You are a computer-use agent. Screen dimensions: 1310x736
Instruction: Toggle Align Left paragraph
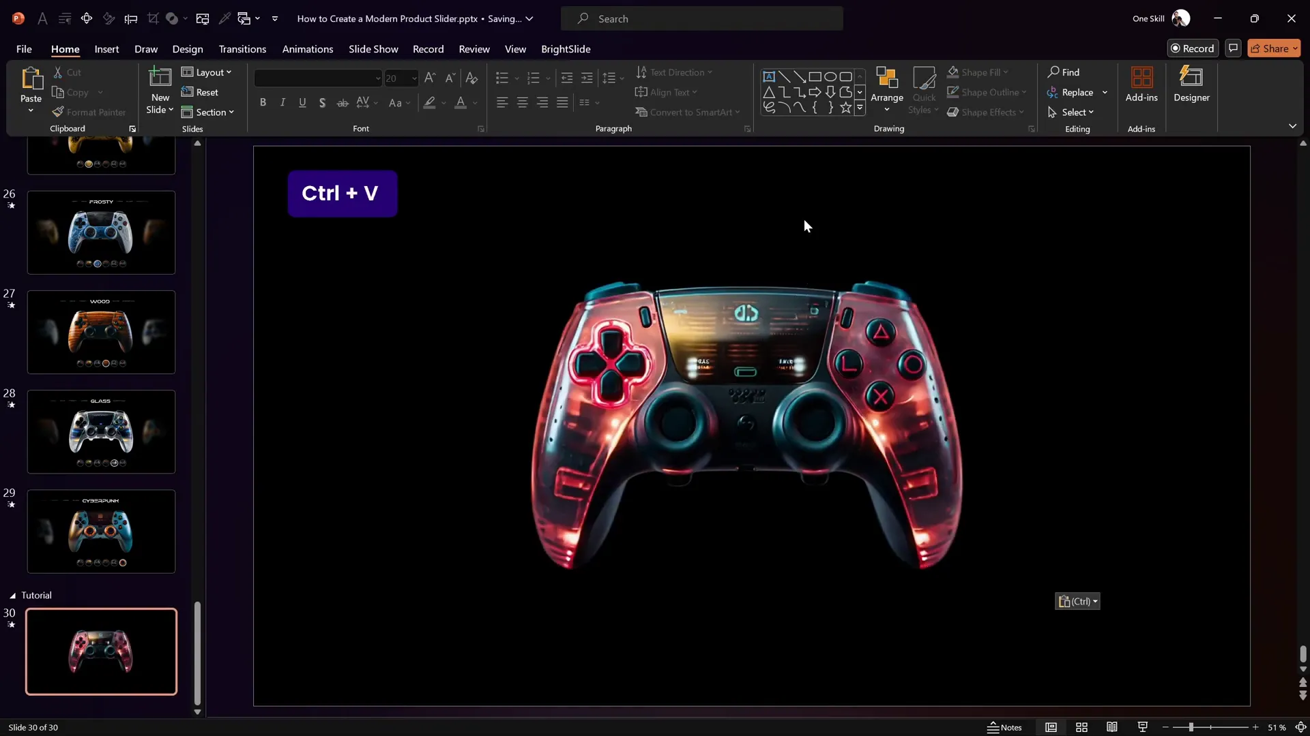tap(502, 103)
